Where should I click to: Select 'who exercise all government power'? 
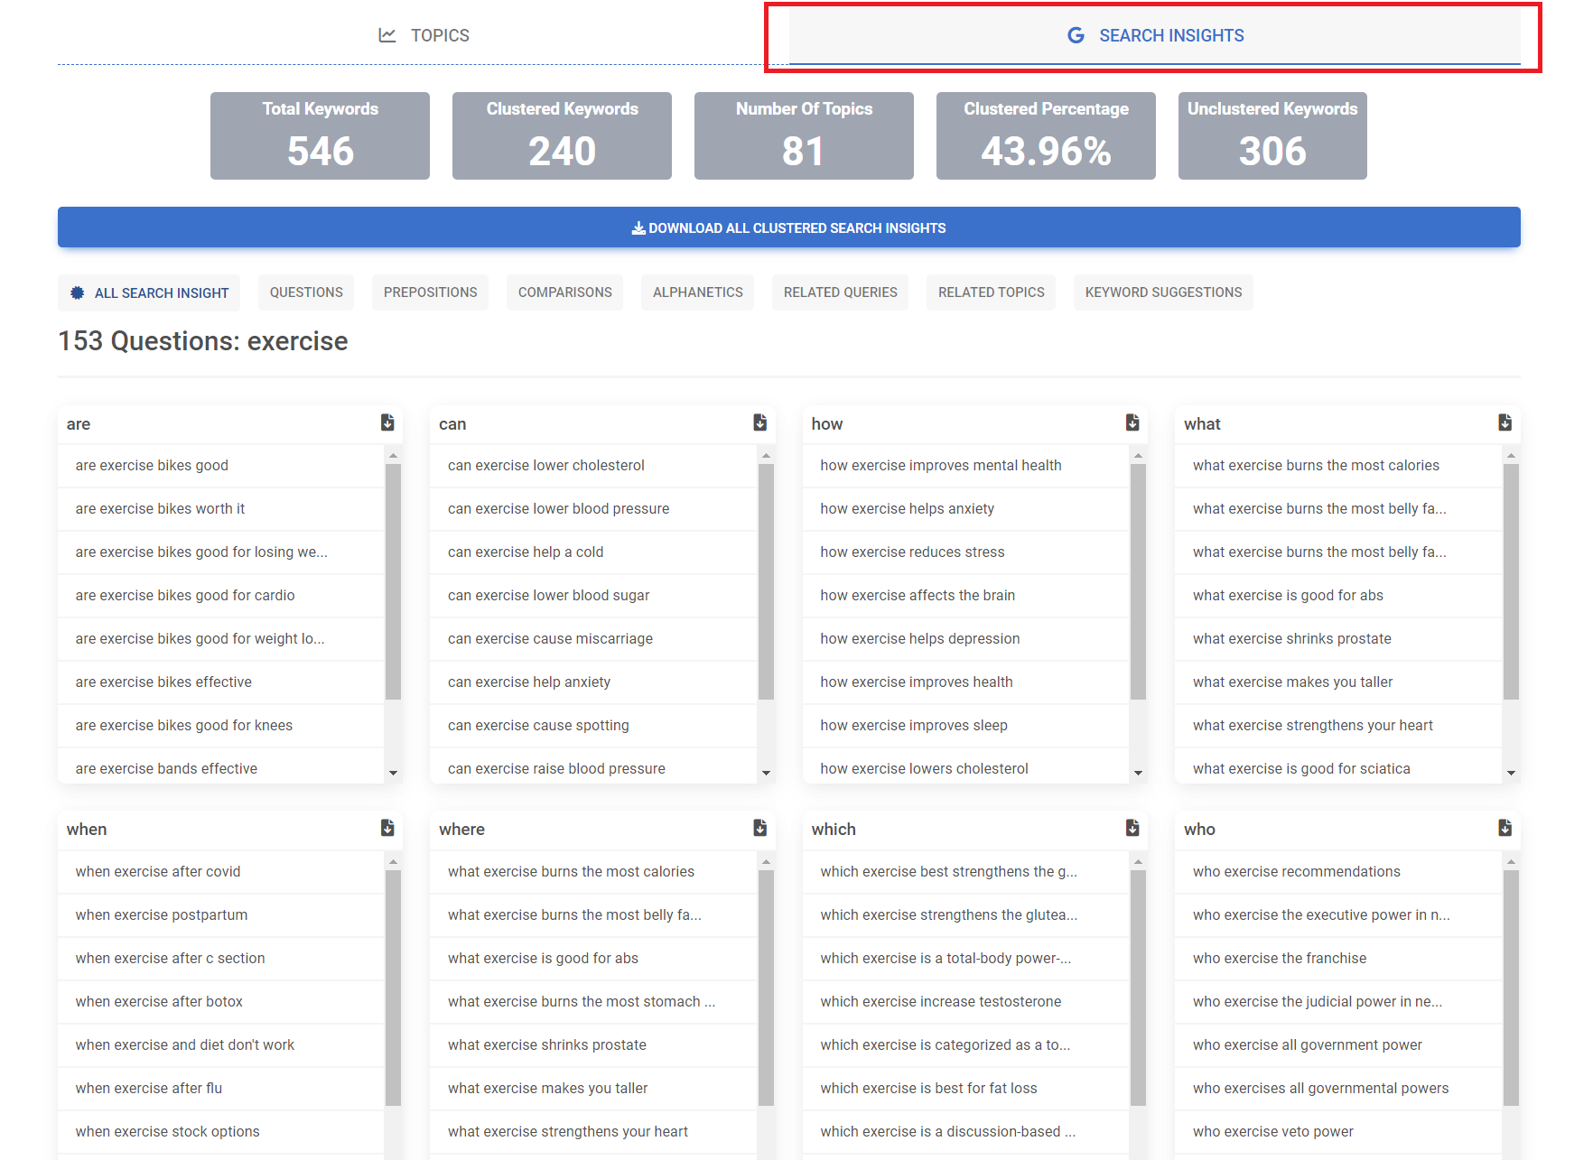pyautogui.click(x=1338, y=1045)
